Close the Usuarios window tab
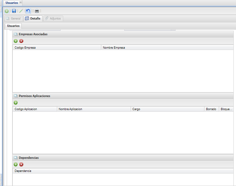236x186 pixels. [x=21, y=3]
